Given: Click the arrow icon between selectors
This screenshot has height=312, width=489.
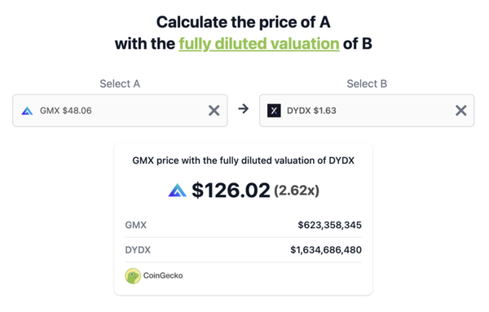Looking at the screenshot, I should pos(243,109).
